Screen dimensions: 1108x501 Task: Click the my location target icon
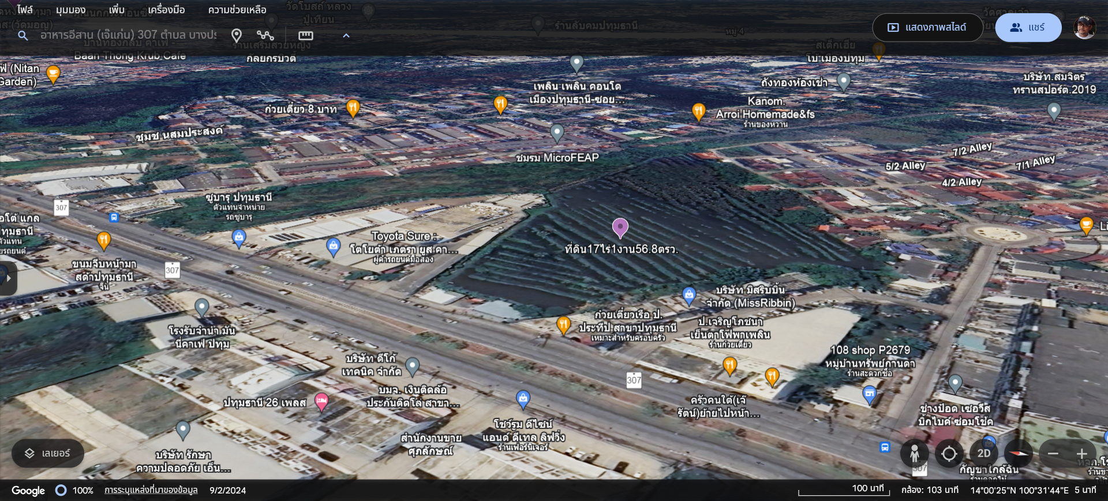pyautogui.click(x=949, y=454)
